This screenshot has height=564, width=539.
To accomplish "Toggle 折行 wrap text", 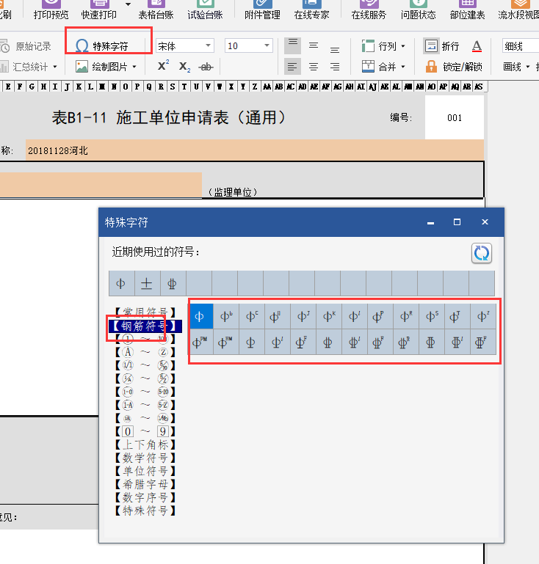I will click(442, 46).
